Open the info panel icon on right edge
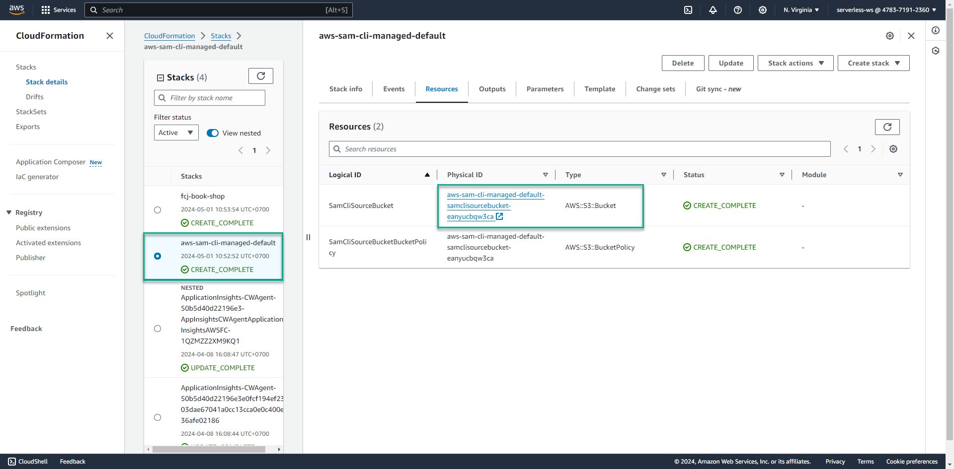Viewport: 954px width, 469px height. [936, 30]
